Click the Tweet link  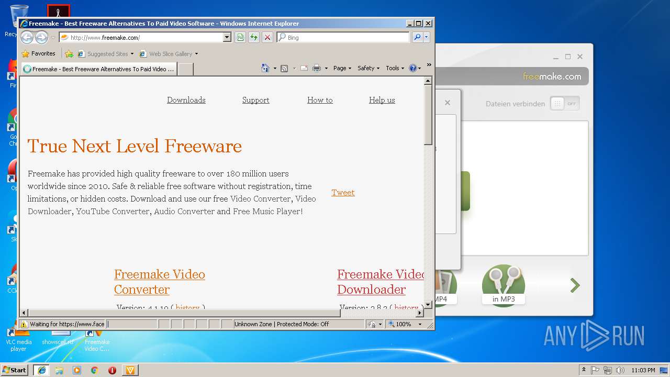click(x=343, y=192)
